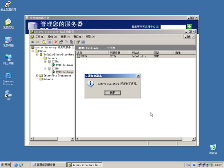Select the Sites folder in the tree
The width and height of the screenshot is (224, 168).
[x=43, y=51]
